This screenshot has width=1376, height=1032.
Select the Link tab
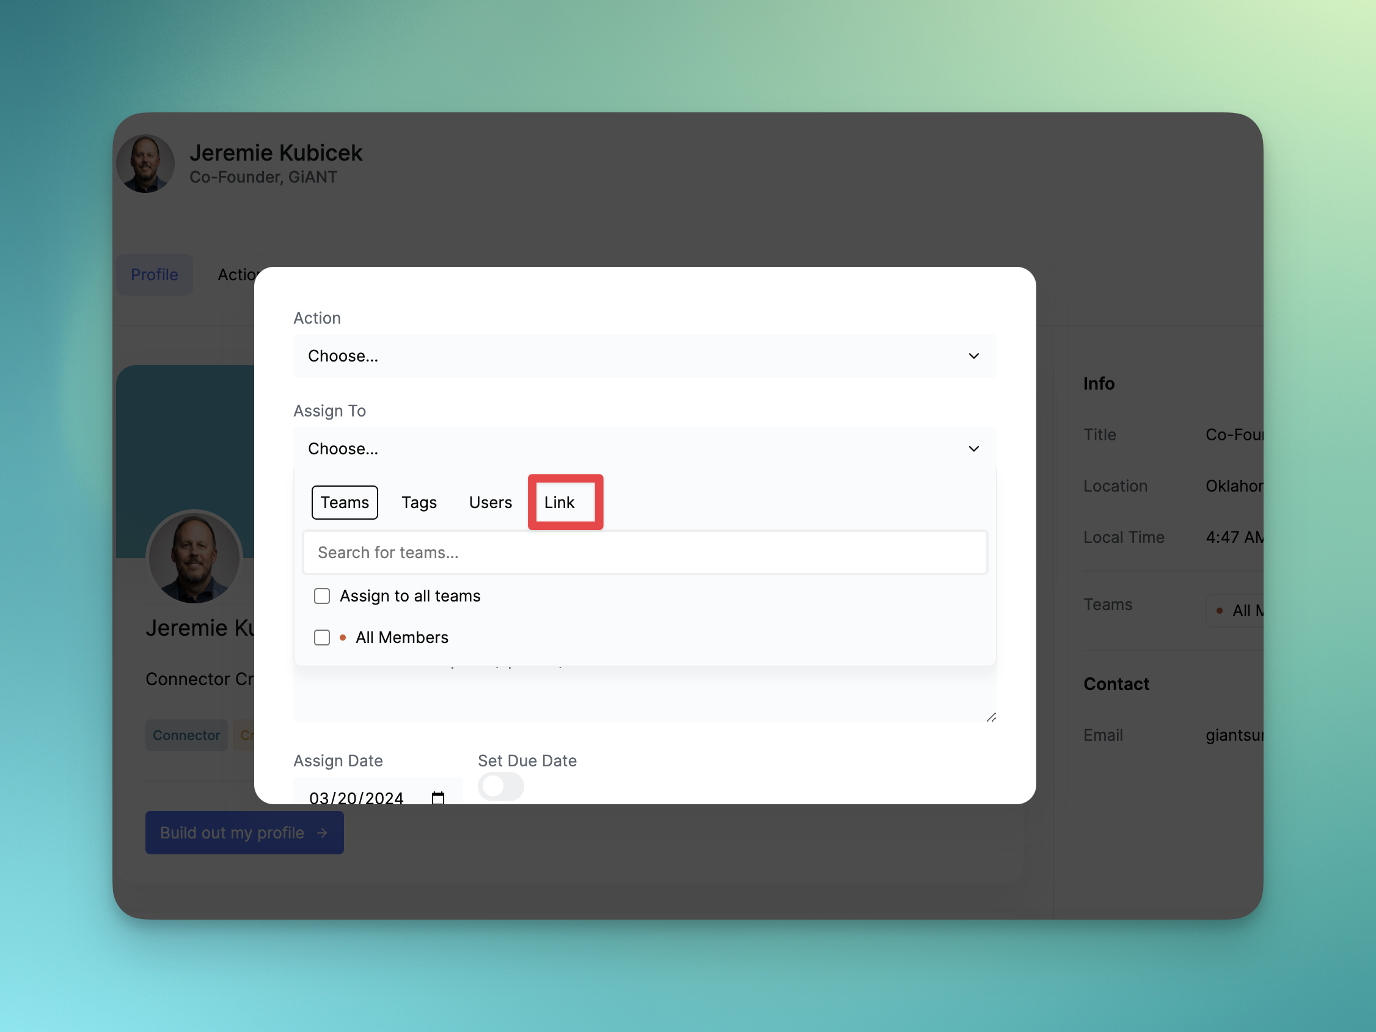tap(559, 503)
